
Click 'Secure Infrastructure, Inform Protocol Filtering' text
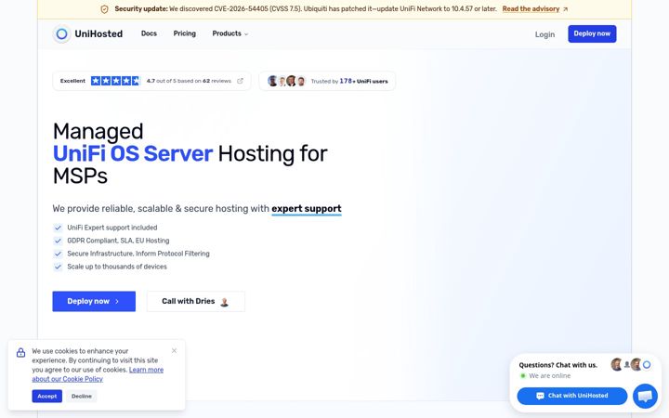tap(138, 254)
